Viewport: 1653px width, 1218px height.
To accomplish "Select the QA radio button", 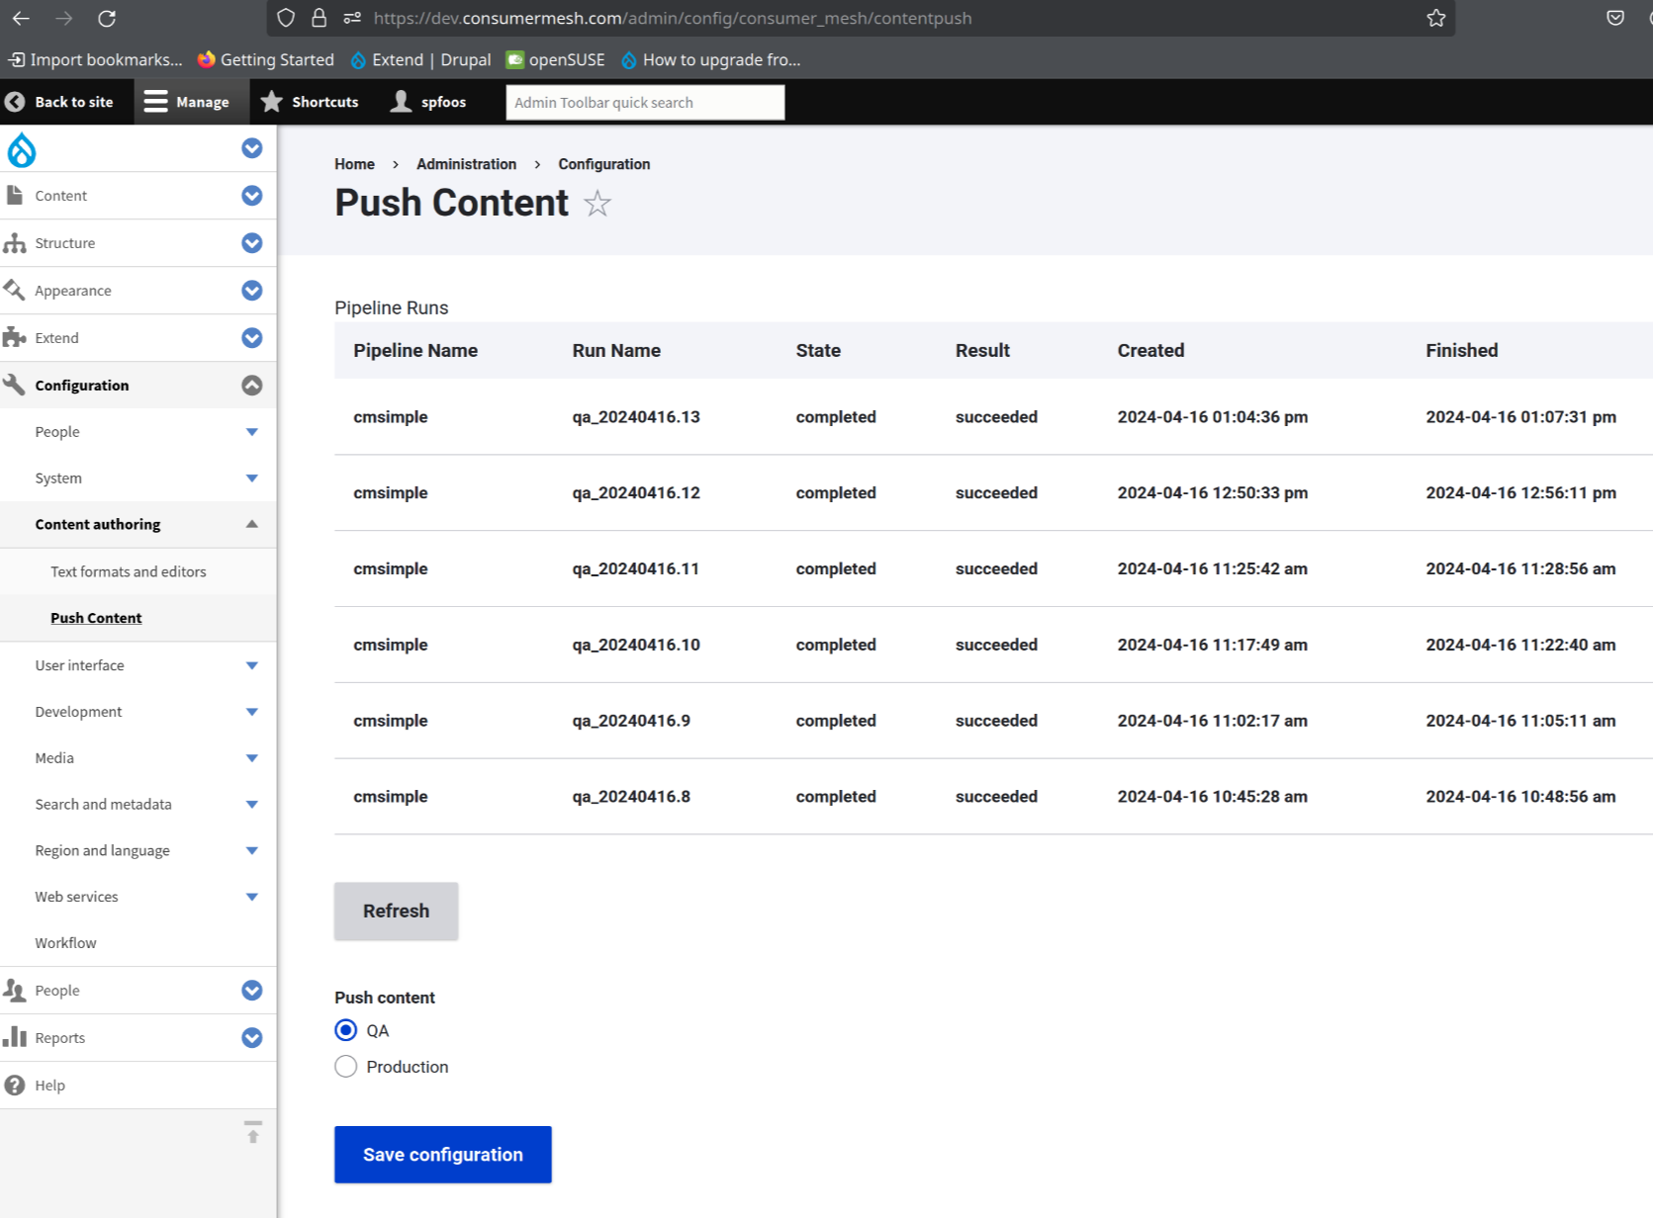I will pos(345,1030).
